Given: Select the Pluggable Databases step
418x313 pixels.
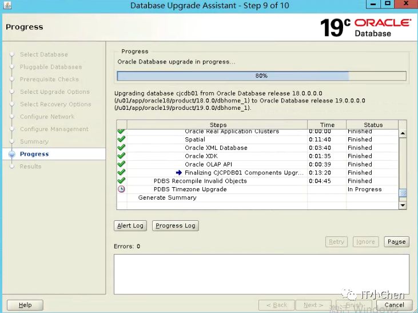Looking at the screenshot, I should click(51, 67).
